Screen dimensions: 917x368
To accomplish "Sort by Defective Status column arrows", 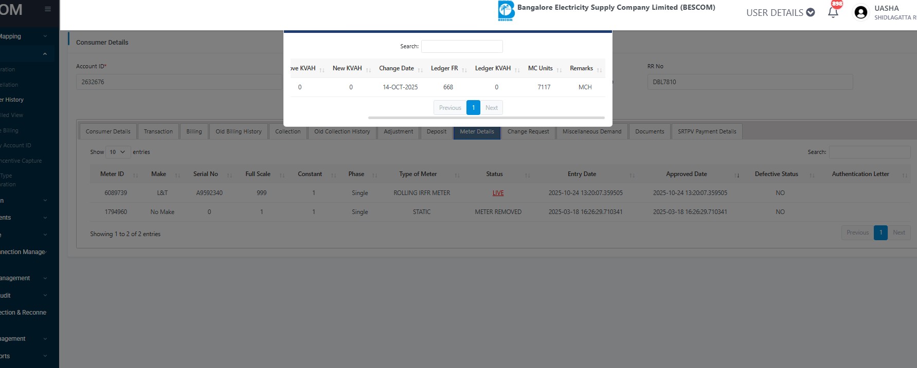I will (812, 175).
